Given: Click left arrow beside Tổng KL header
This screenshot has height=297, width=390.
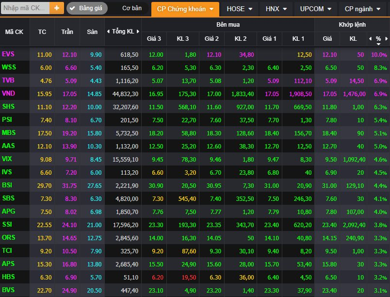Looking at the screenshot, I should pyautogui.click(x=108, y=32).
